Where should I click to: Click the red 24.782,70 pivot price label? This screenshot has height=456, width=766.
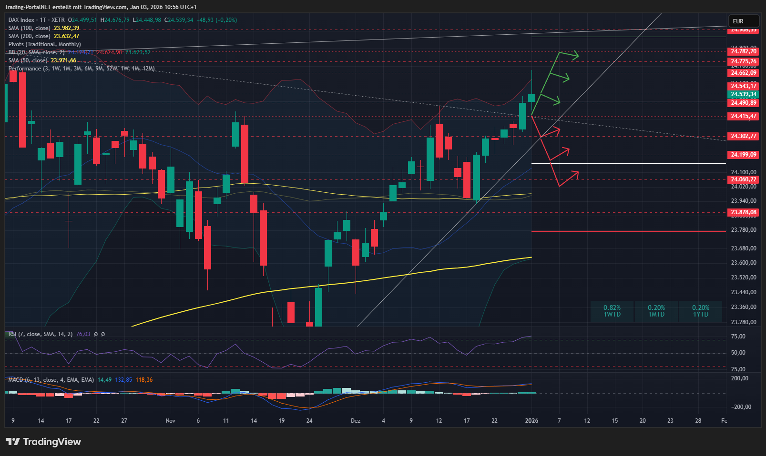744,51
